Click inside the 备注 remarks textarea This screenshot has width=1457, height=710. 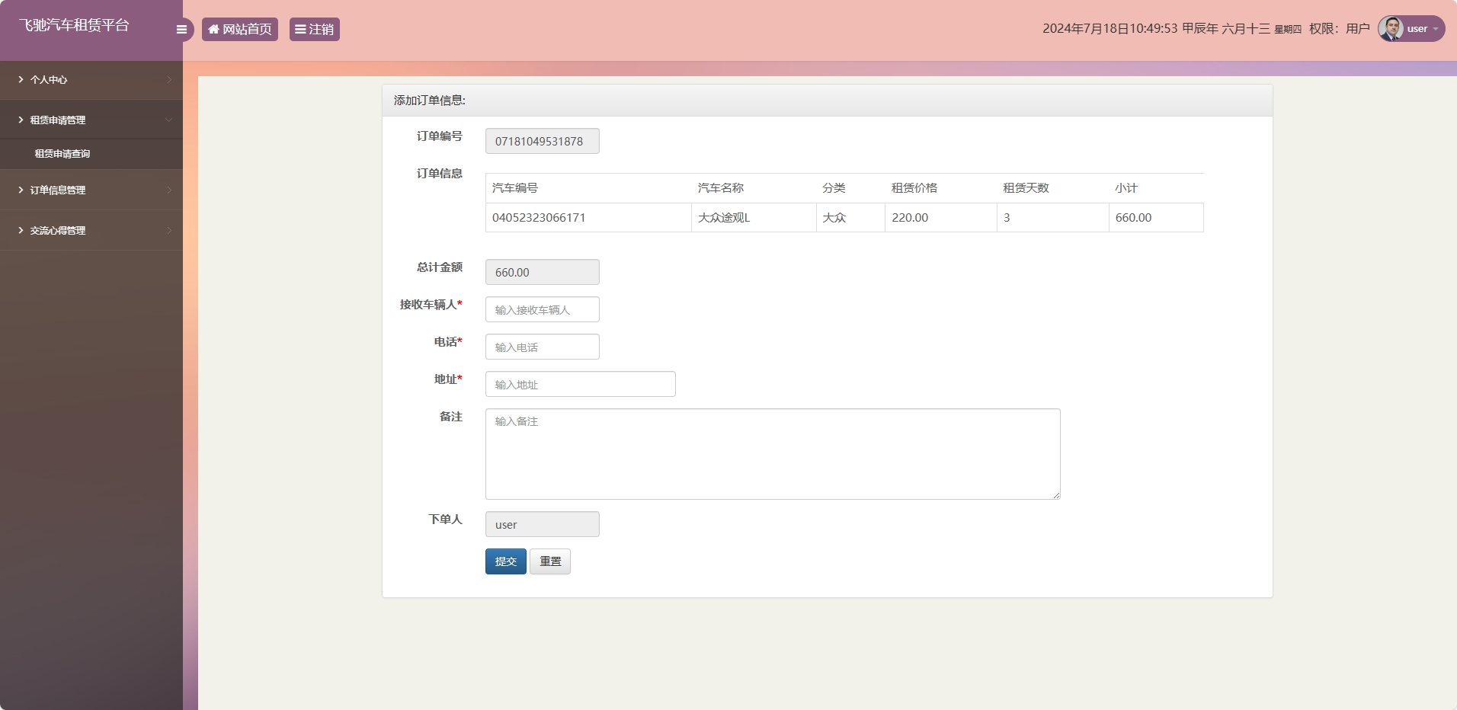point(772,453)
